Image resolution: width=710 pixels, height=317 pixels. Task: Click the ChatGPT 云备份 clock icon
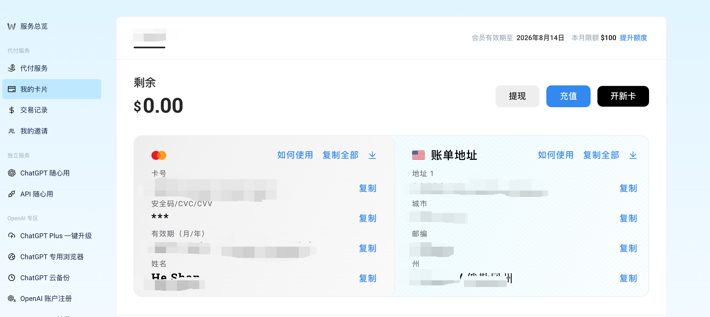[x=11, y=278]
